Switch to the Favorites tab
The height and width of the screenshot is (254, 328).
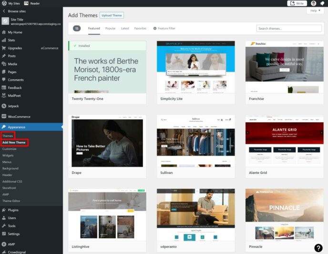point(140,28)
